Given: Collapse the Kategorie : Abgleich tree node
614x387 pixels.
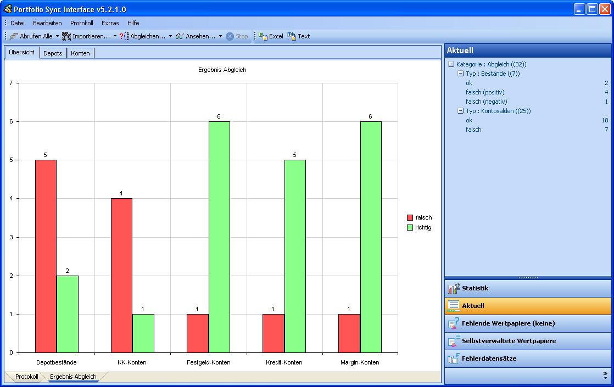Looking at the screenshot, I should 451,64.
